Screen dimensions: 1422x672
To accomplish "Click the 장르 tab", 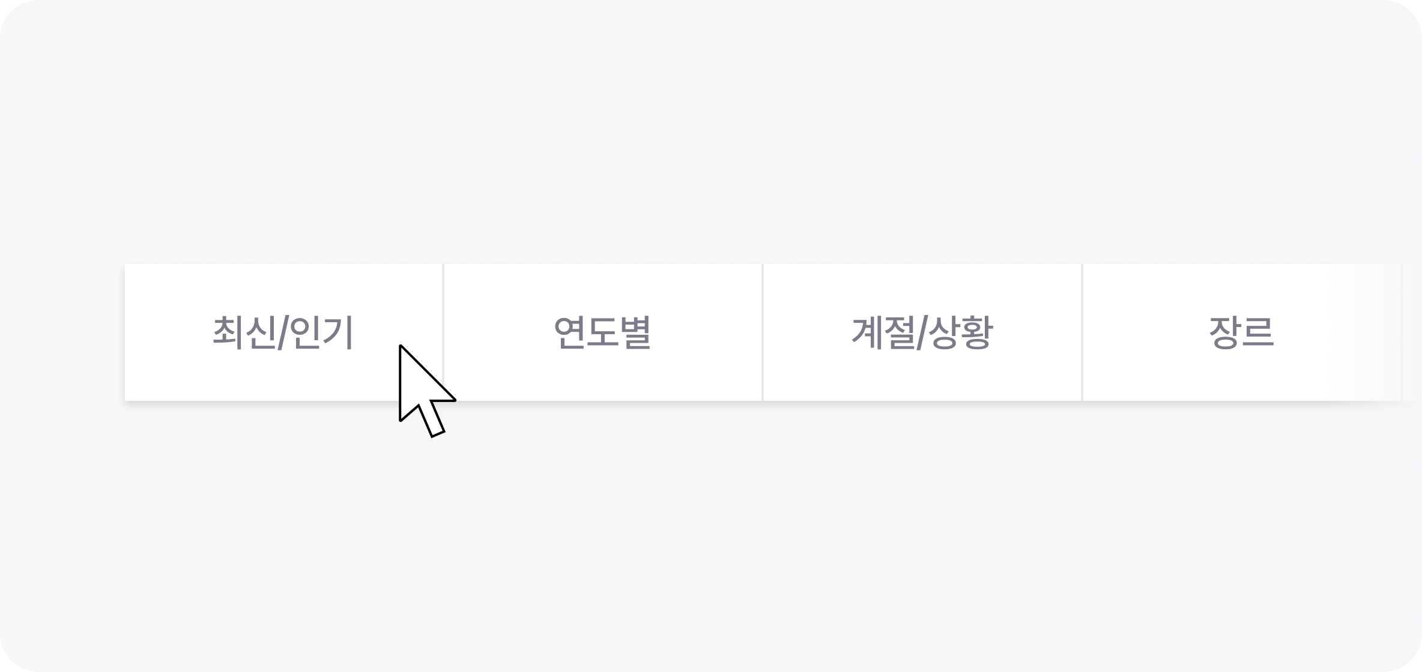I will (x=1241, y=332).
